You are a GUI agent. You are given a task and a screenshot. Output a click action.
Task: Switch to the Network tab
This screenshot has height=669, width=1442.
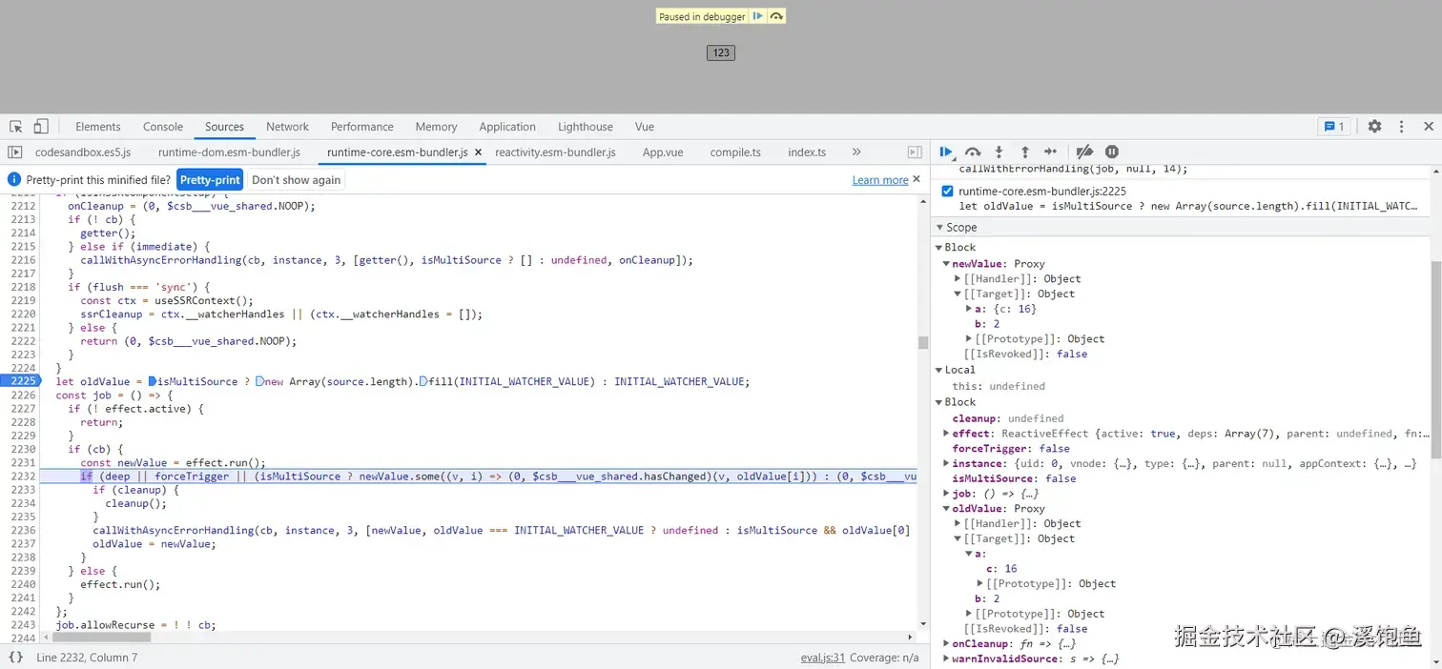[x=287, y=127]
